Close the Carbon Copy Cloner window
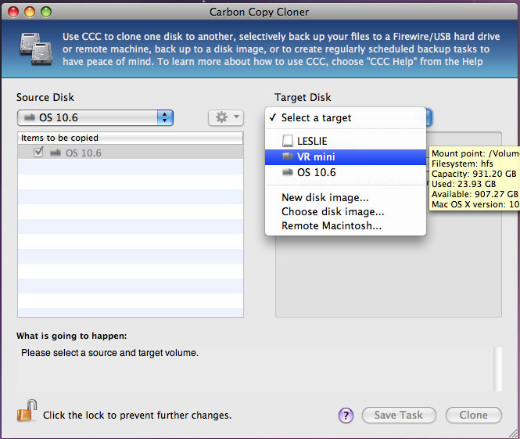 (13, 12)
